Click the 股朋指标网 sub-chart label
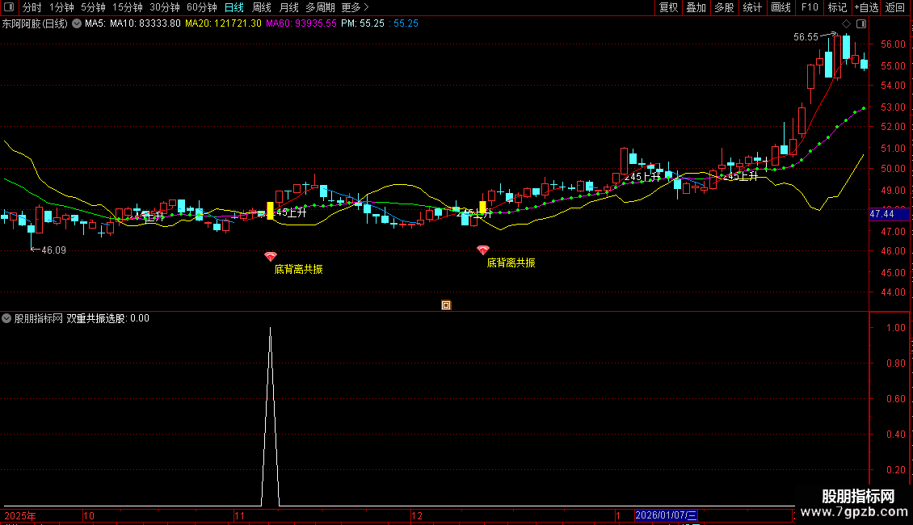The width and height of the screenshot is (913, 525). 39,318
